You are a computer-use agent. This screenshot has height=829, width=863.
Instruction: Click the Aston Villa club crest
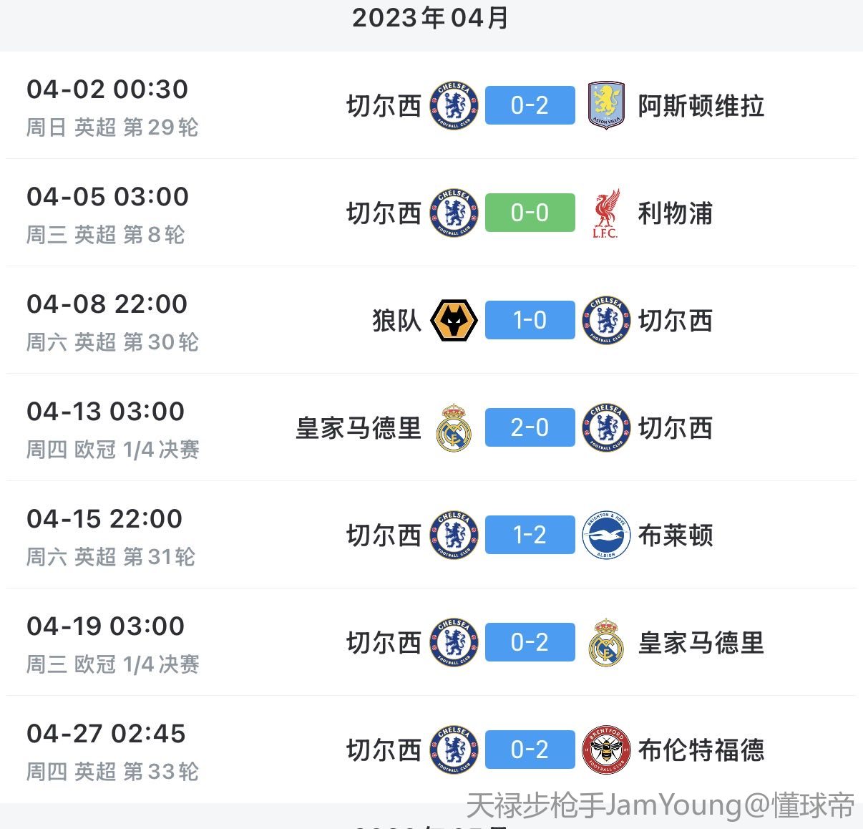coord(605,106)
